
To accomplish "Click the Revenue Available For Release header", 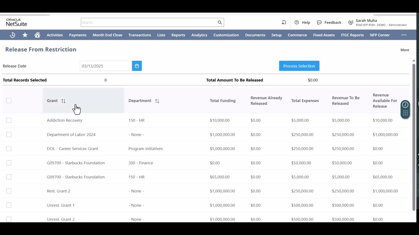I will point(385,101).
